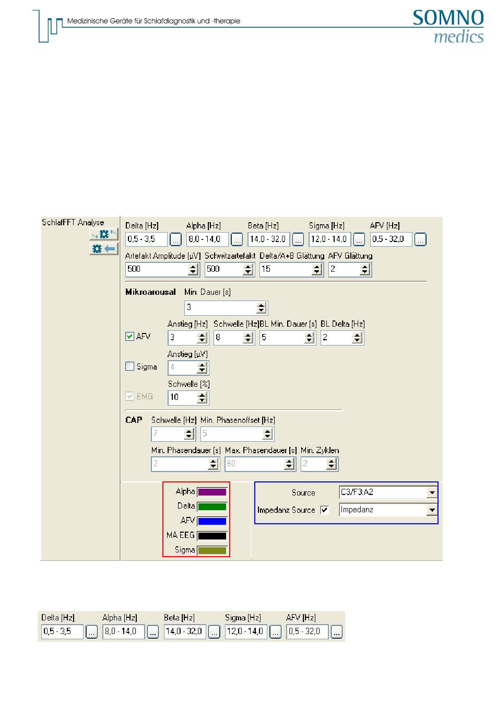Pick the green Delta color swatch
496x725 pixels.
[x=212, y=507]
